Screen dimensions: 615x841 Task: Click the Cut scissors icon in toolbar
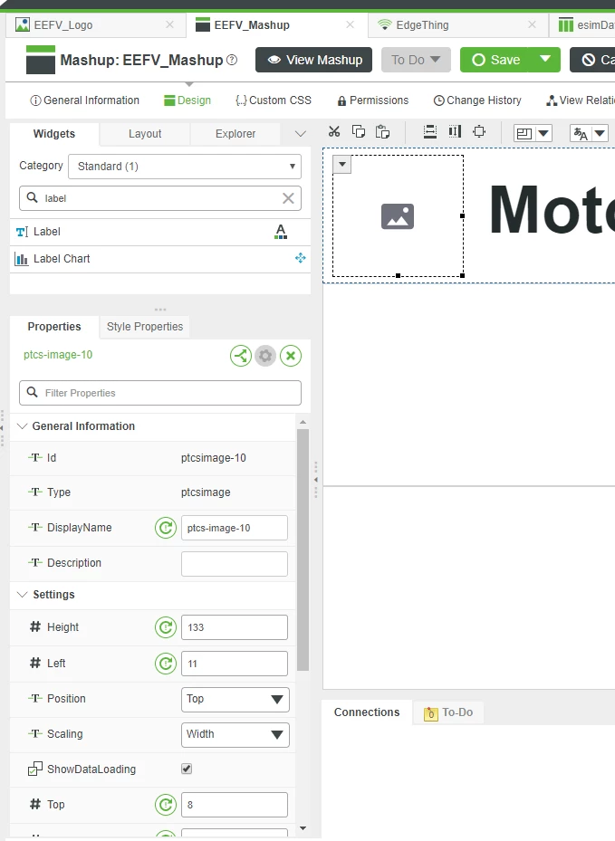tap(334, 132)
